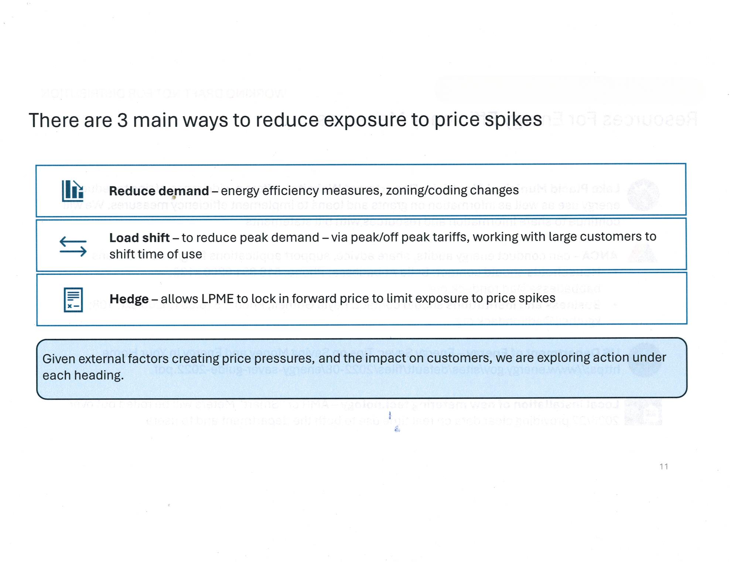
Task: Click the 'each heading.' text in callout
Action: pyautogui.click(x=83, y=375)
